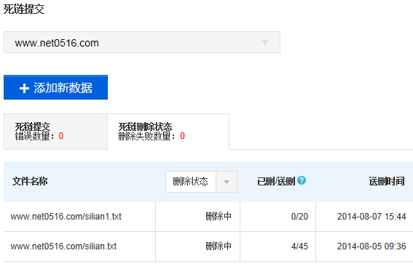The width and height of the screenshot is (413, 269).
Task: Click the 送删时间 column header
Action: (x=387, y=181)
